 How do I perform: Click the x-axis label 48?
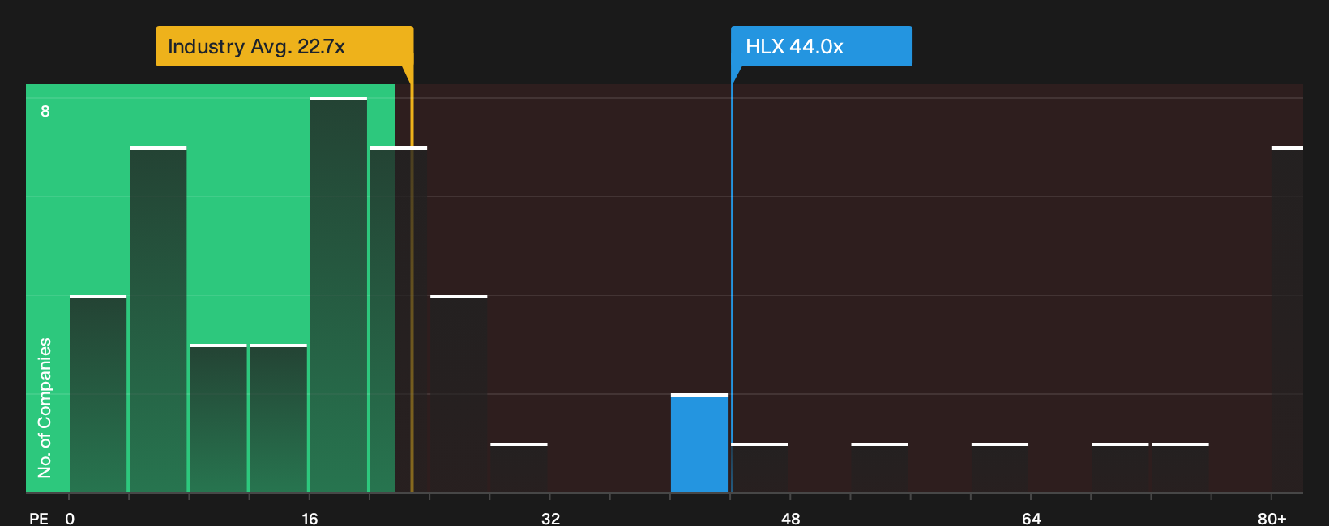(791, 518)
